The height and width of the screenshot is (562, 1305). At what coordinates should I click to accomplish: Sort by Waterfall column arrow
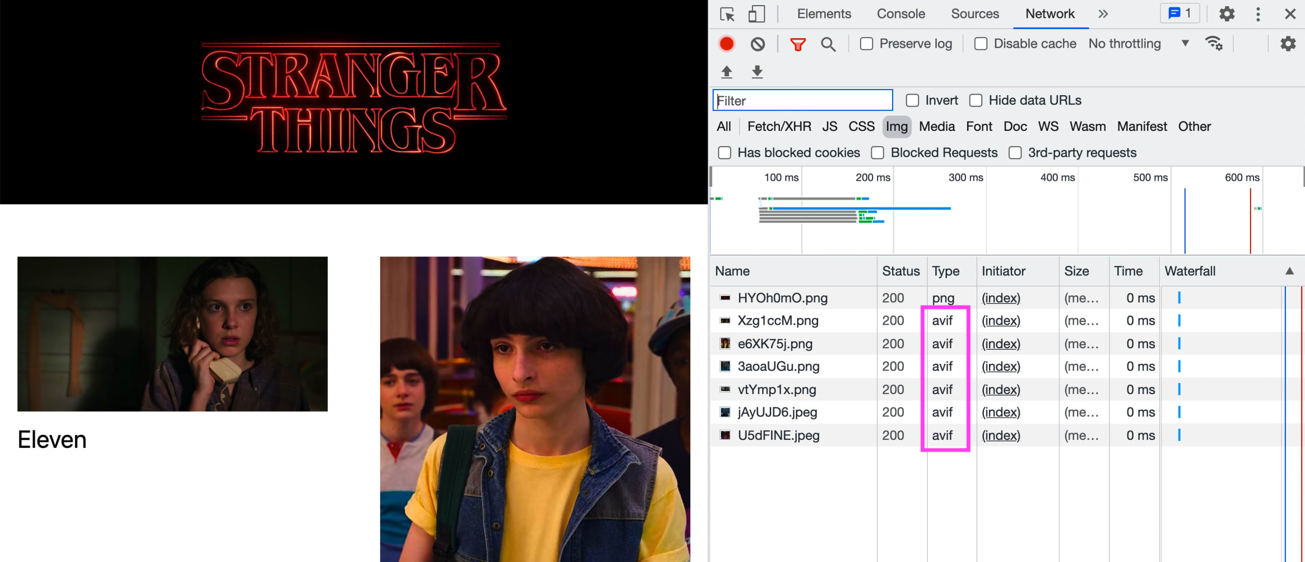pos(1289,271)
